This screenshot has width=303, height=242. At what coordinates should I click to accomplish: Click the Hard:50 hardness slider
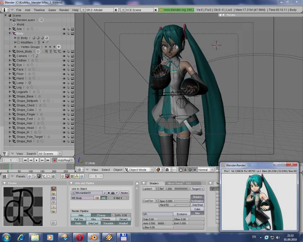pyautogui.click(x=174, y=205)
